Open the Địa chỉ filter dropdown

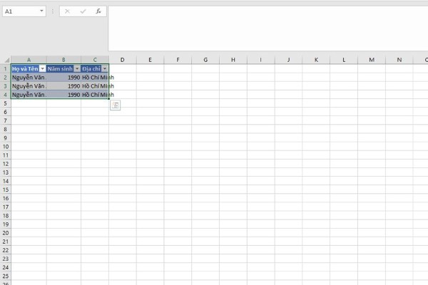coord(105,68)
